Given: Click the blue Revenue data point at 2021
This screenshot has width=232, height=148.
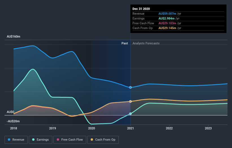Looking at the screenshot, I should point(130,87).
